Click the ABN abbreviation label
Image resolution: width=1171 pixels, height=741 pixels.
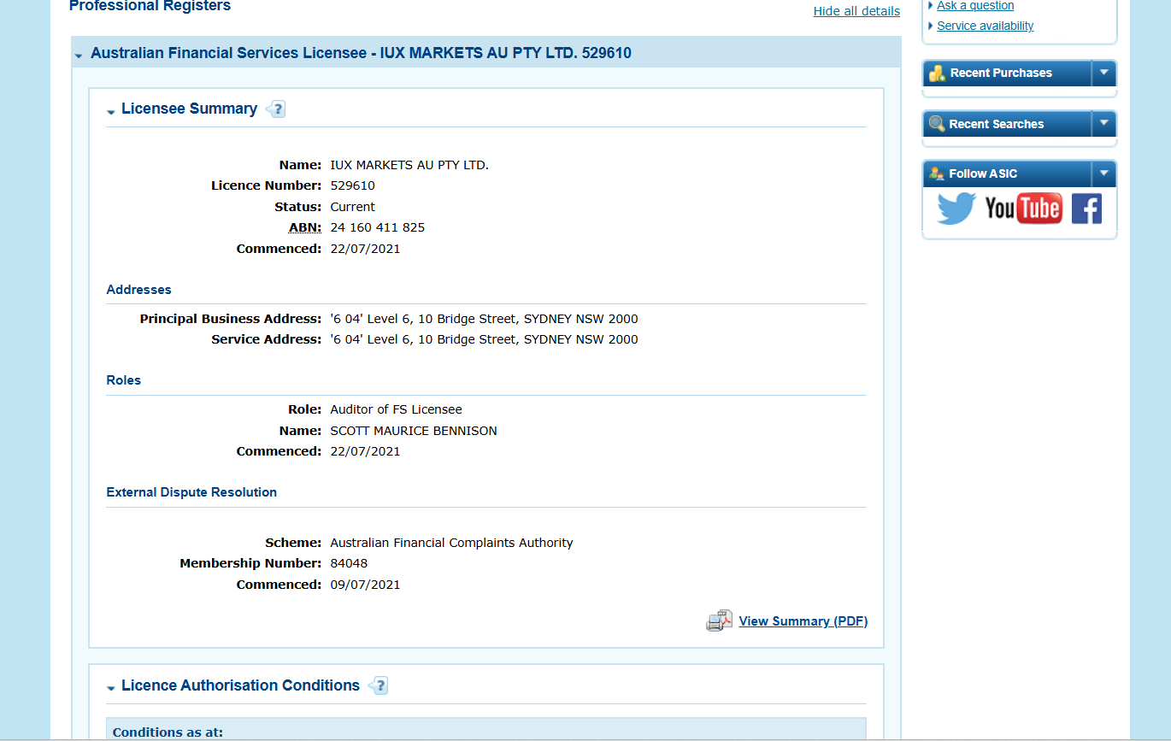click(305, 227)
